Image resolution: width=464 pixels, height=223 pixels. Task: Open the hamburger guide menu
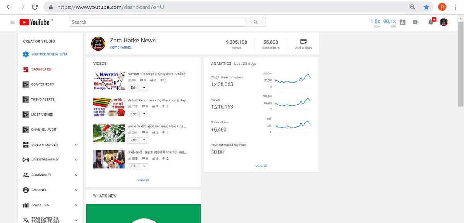pyautogui.click(x=12, y=22)
